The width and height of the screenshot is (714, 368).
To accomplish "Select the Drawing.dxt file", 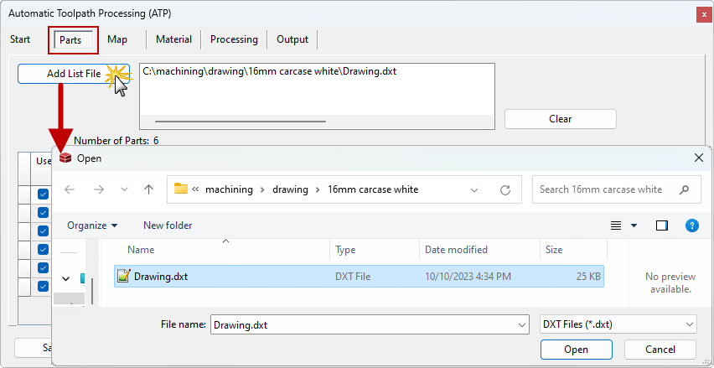I will click(x=159, y=276).
